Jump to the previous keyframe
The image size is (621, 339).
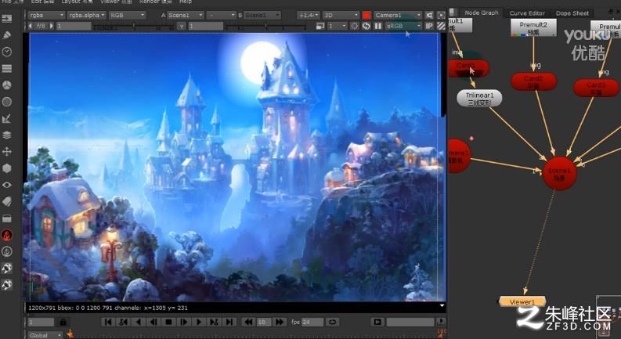(123, 322)
